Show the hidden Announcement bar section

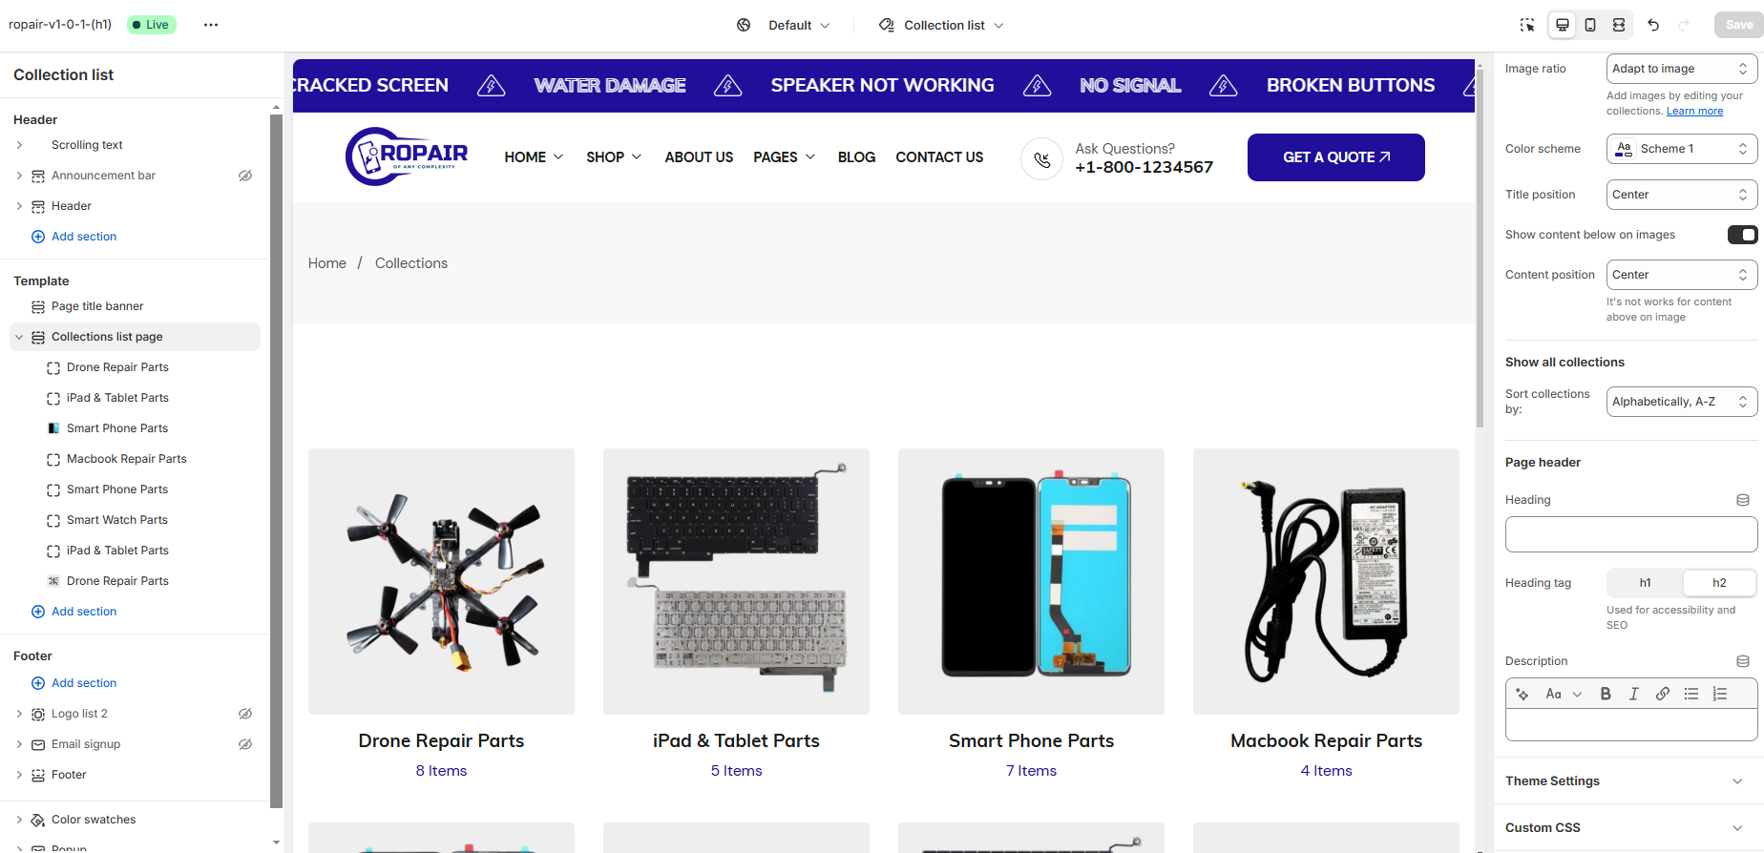pyautogui.click(x=245, y=176)
